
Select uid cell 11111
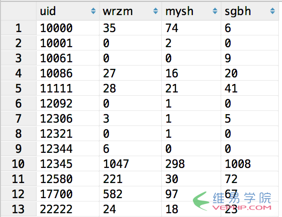[x=67, y=88]
